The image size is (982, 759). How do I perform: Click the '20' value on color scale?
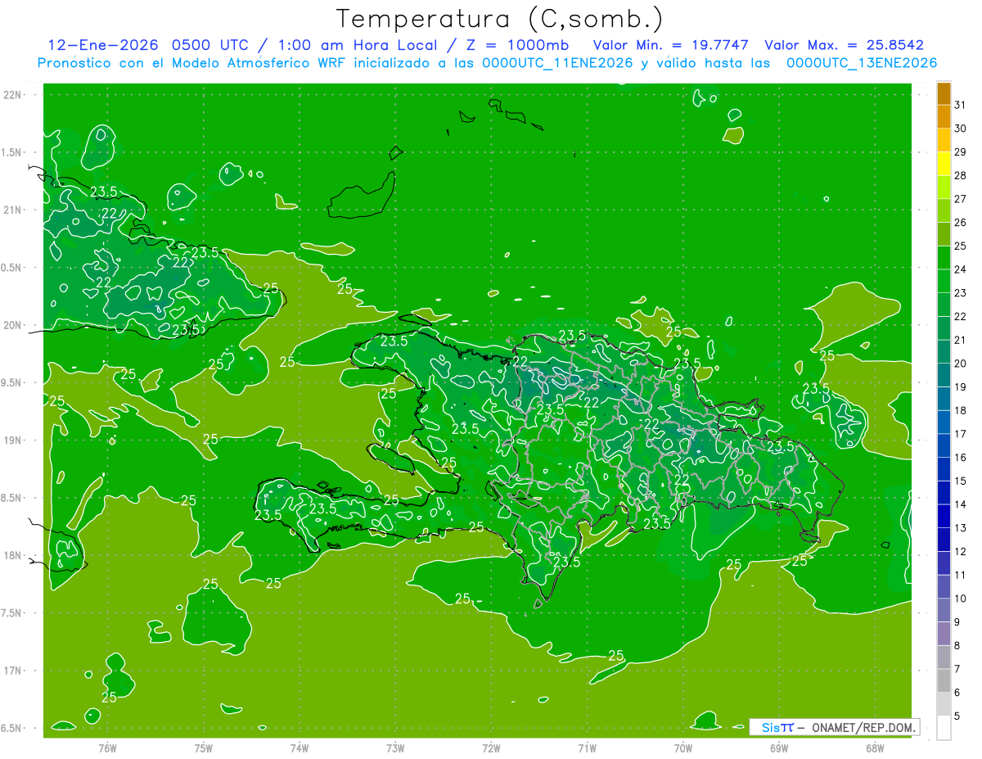pyautogui.click(x=961, y=364)
